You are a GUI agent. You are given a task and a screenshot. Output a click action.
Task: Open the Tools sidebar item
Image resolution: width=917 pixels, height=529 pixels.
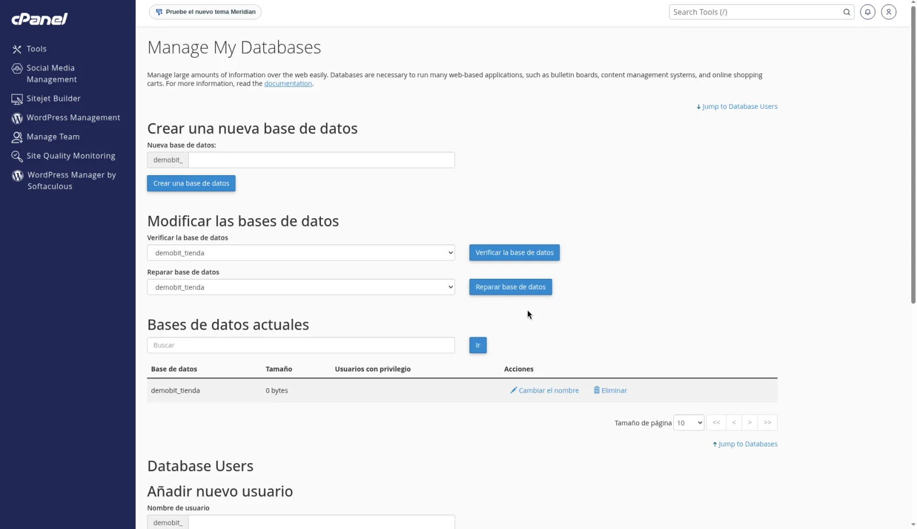(36, 49)
